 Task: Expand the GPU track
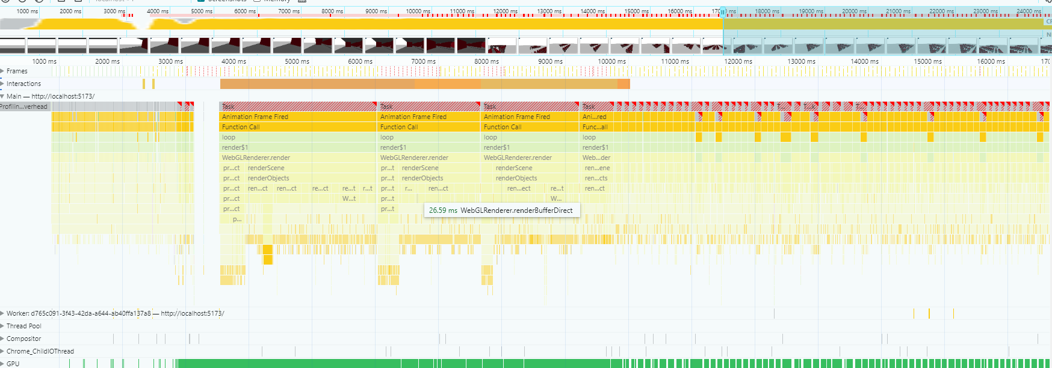(x=2, y=364)
